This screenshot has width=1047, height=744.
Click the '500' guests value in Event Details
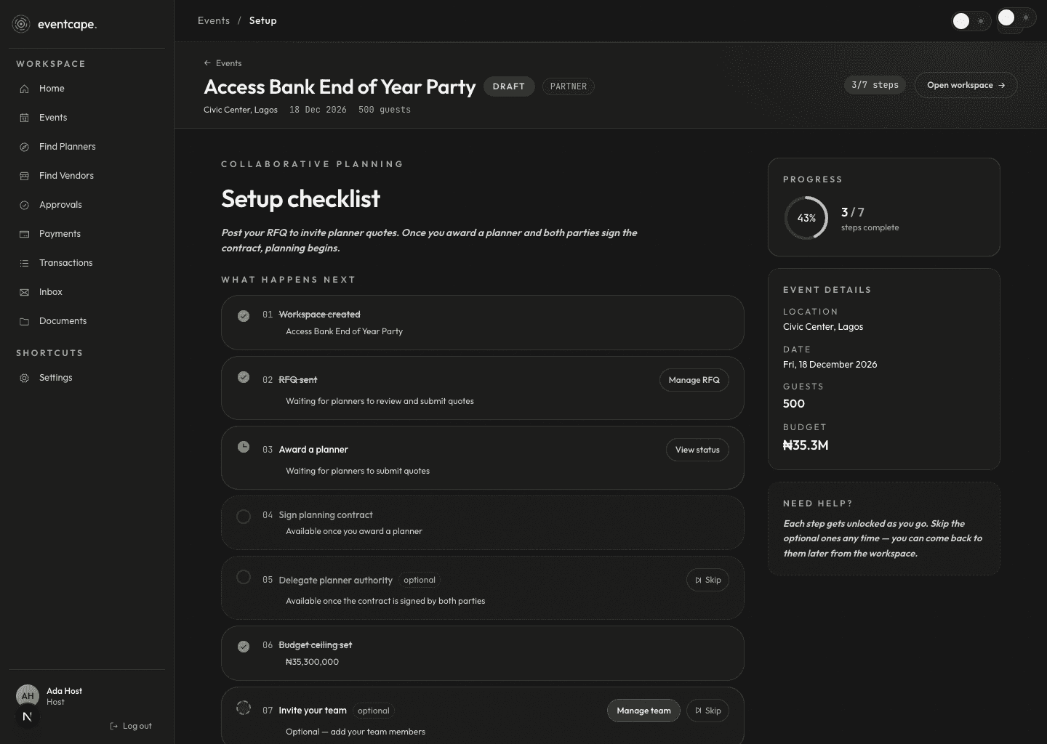pos(794,404)
